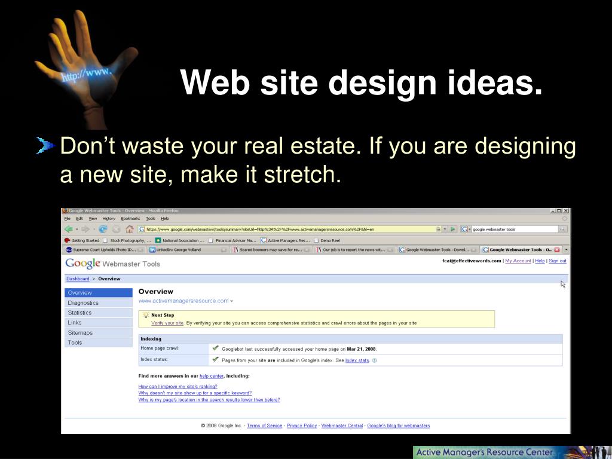Image resolution: width=612 pixels, height=459 pixels.
Task: Open Why is my page's location lower link
Action: [209, 400]
